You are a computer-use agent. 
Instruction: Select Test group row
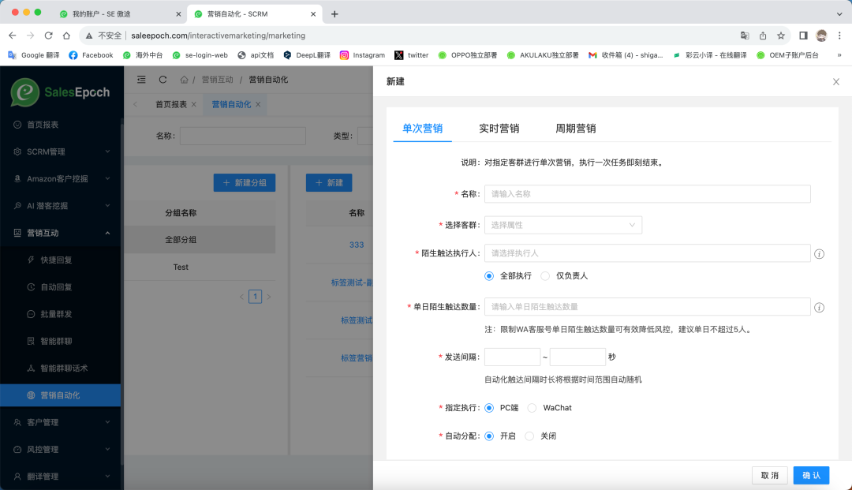(200, 267)
